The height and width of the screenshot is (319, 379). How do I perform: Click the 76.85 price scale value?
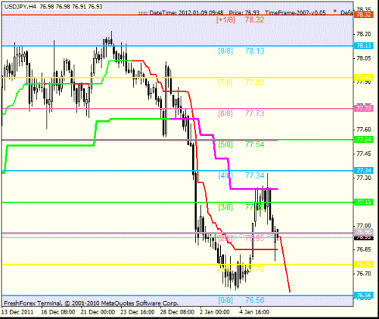[363, 249]
